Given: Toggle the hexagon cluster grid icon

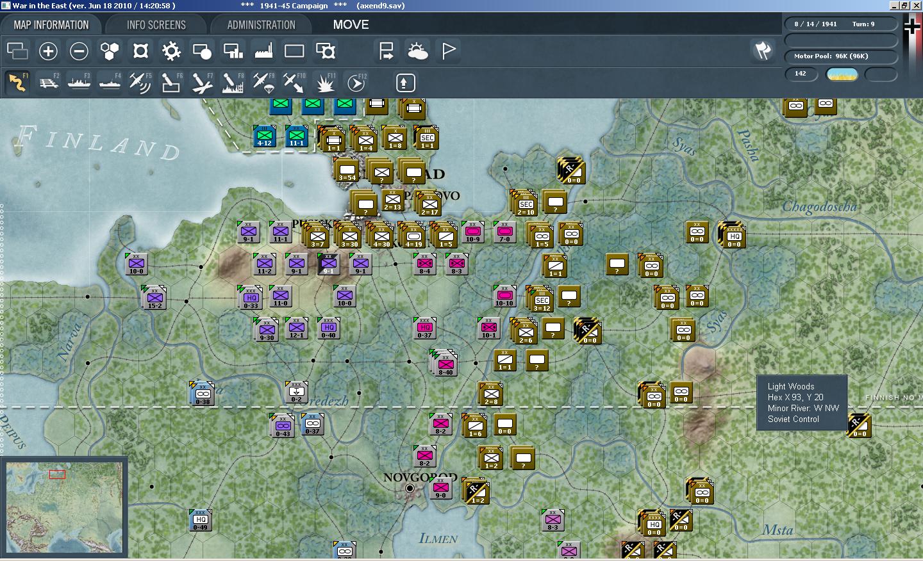Looking at the screenshot, I should 110,51.
